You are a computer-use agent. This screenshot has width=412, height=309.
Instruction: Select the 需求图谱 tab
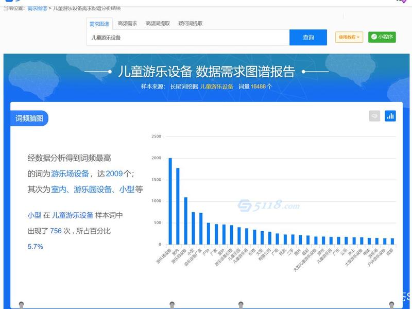pos(99,24)
